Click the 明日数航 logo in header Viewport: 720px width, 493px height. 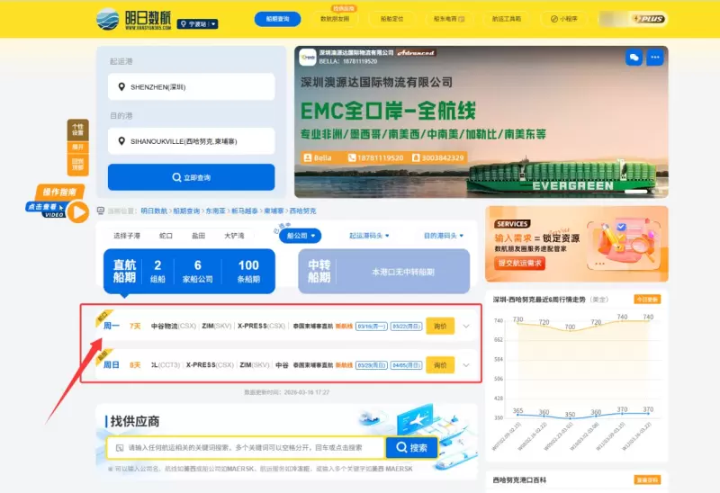click(x=133, y=19)
